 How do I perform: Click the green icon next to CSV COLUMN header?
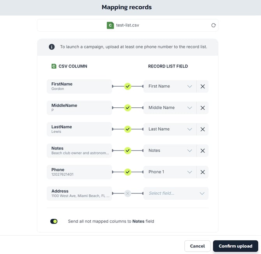(54, 66)
